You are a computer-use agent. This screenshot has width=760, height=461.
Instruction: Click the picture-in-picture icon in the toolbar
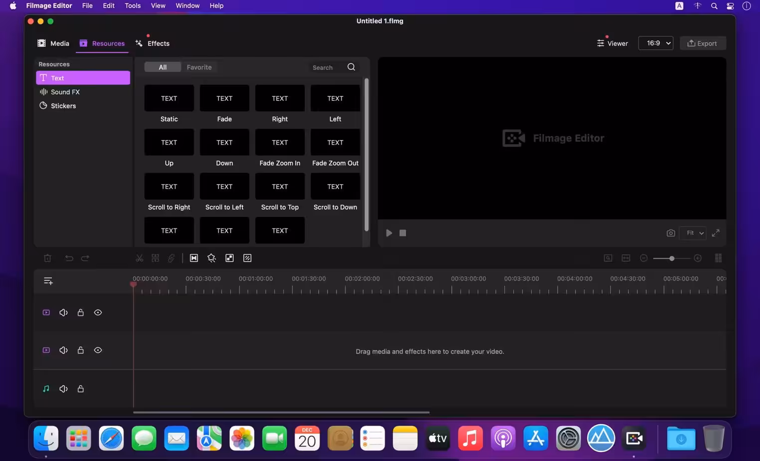click(229, 258)
